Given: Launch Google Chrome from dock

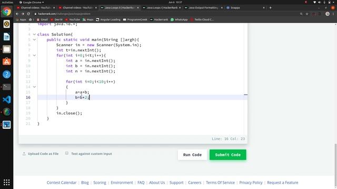Looking at the screenshot, I should coord(7,12).
